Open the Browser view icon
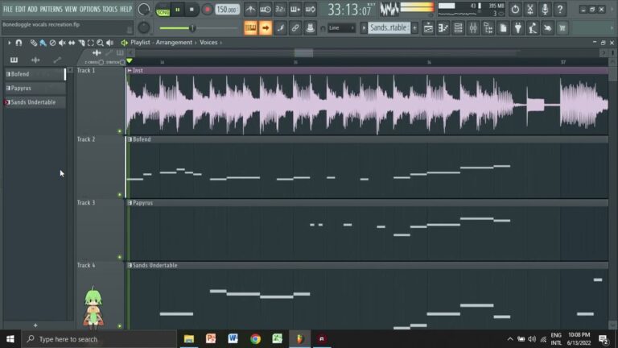Screen dimensions: 618x348 488,28
